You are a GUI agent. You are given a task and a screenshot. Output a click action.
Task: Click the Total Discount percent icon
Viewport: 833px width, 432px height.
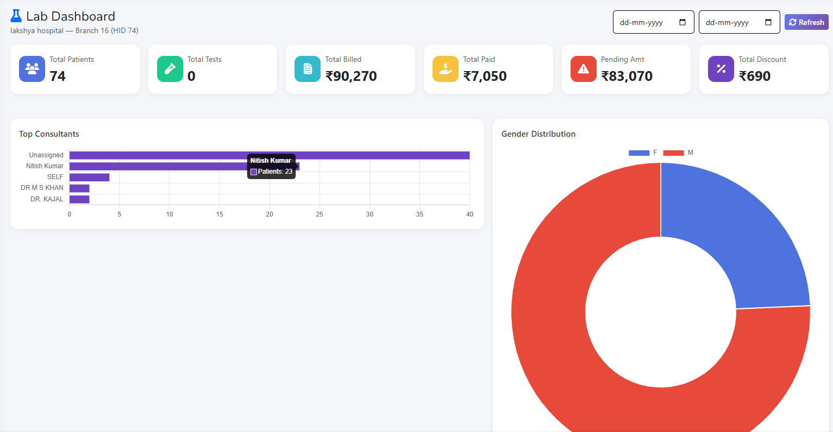(x=721, y=69)
